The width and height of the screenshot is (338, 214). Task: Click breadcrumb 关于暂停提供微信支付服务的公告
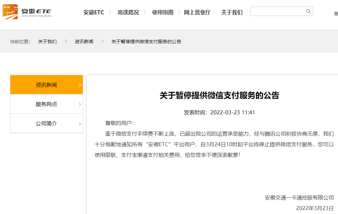tap(146, 42)
